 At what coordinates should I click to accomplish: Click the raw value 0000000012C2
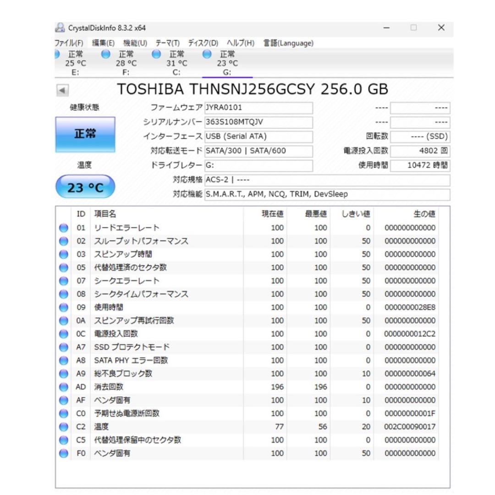[x=410, y=334]
